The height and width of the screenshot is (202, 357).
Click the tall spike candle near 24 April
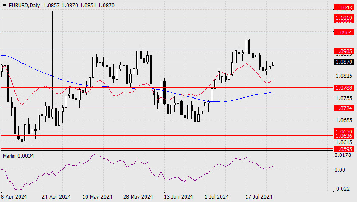pyautogui.click(x=52, y=64)
